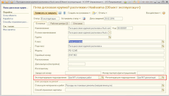Click Пила дисковая крупн... sidebar header link
This screenshot has width=169, height=96.
16,8
